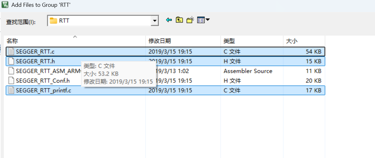375x158 pixels.
Task: Sort by the 大小 column header
Action: pos(292,41)
